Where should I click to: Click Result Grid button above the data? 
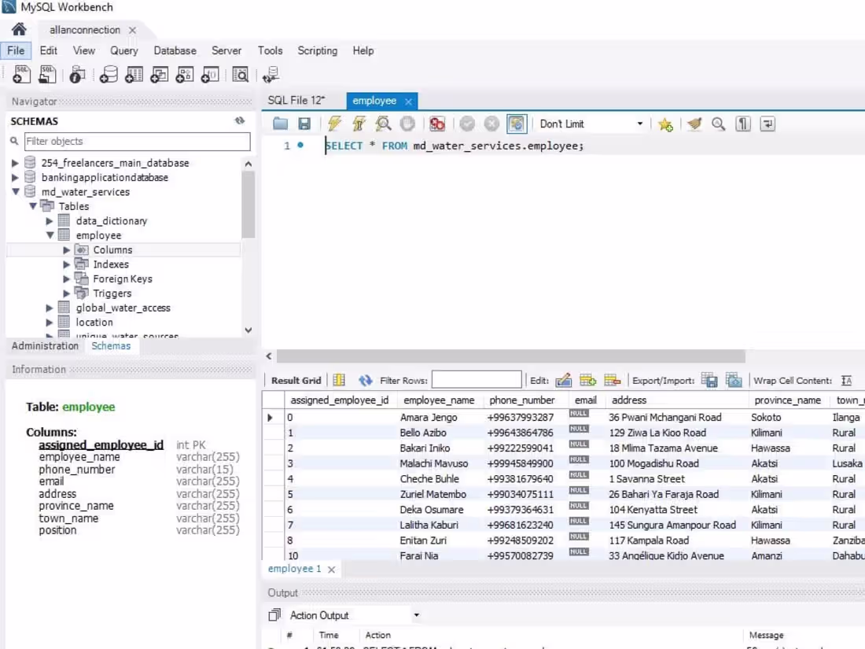[x=295, y=380]
